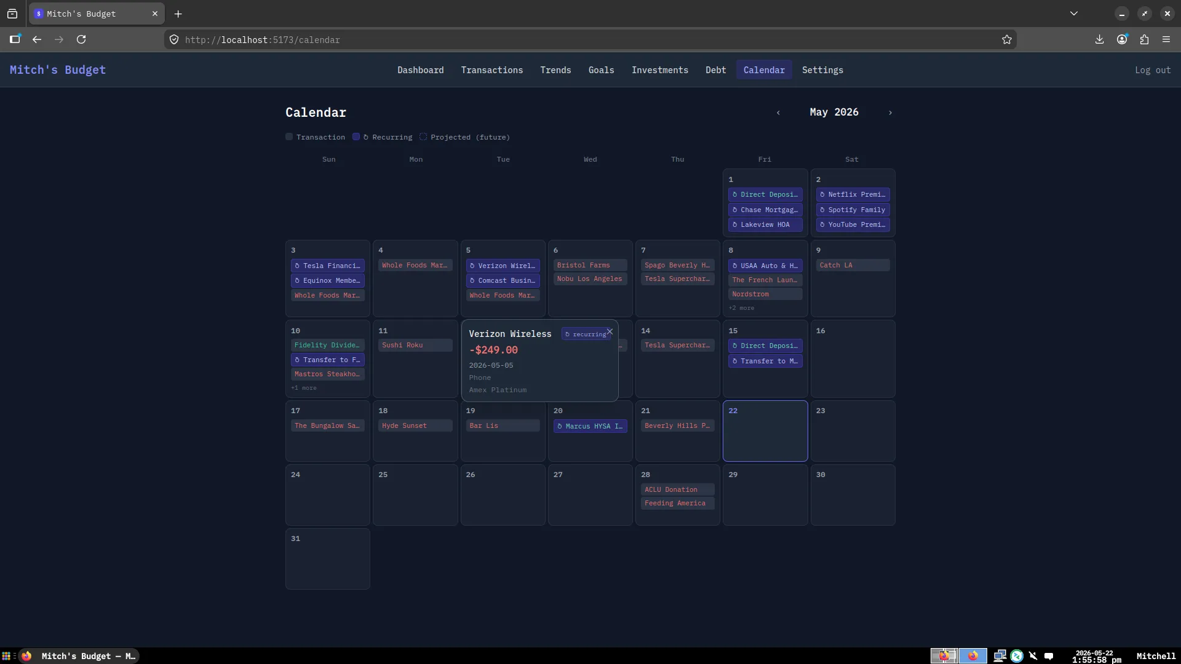The width and height of the screenshot is (1181, 664).
Task: Open the Bristol Farms transaction
Action: click(590, 265)
